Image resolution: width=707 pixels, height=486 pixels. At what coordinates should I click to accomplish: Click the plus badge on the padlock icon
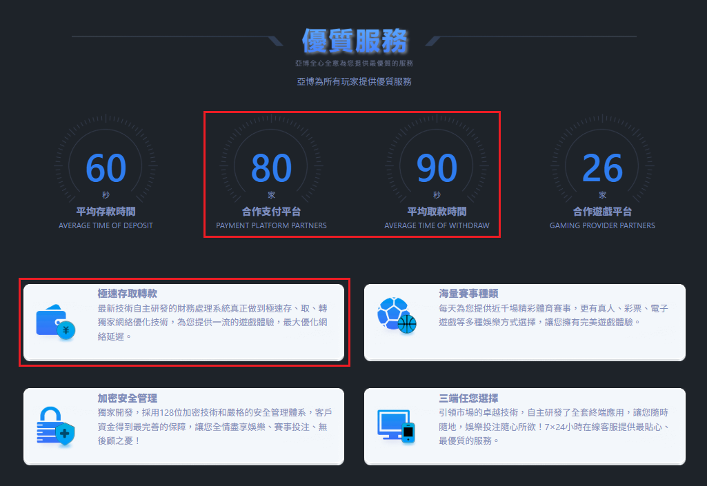(64, 435)
